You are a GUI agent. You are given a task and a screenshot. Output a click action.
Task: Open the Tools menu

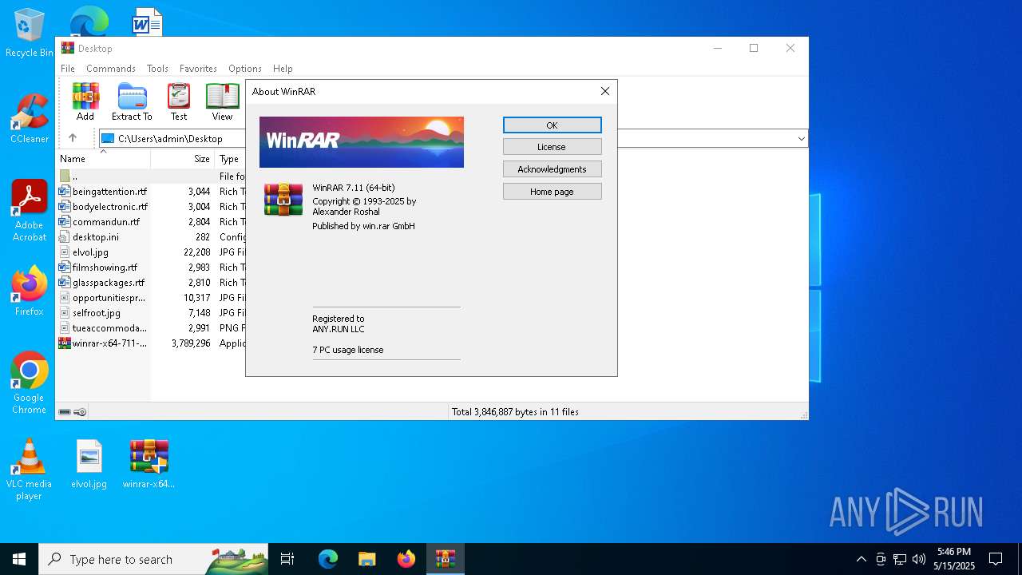click(157, 69)
